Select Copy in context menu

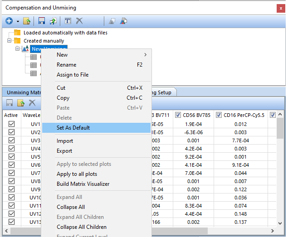tap(96, 98)
